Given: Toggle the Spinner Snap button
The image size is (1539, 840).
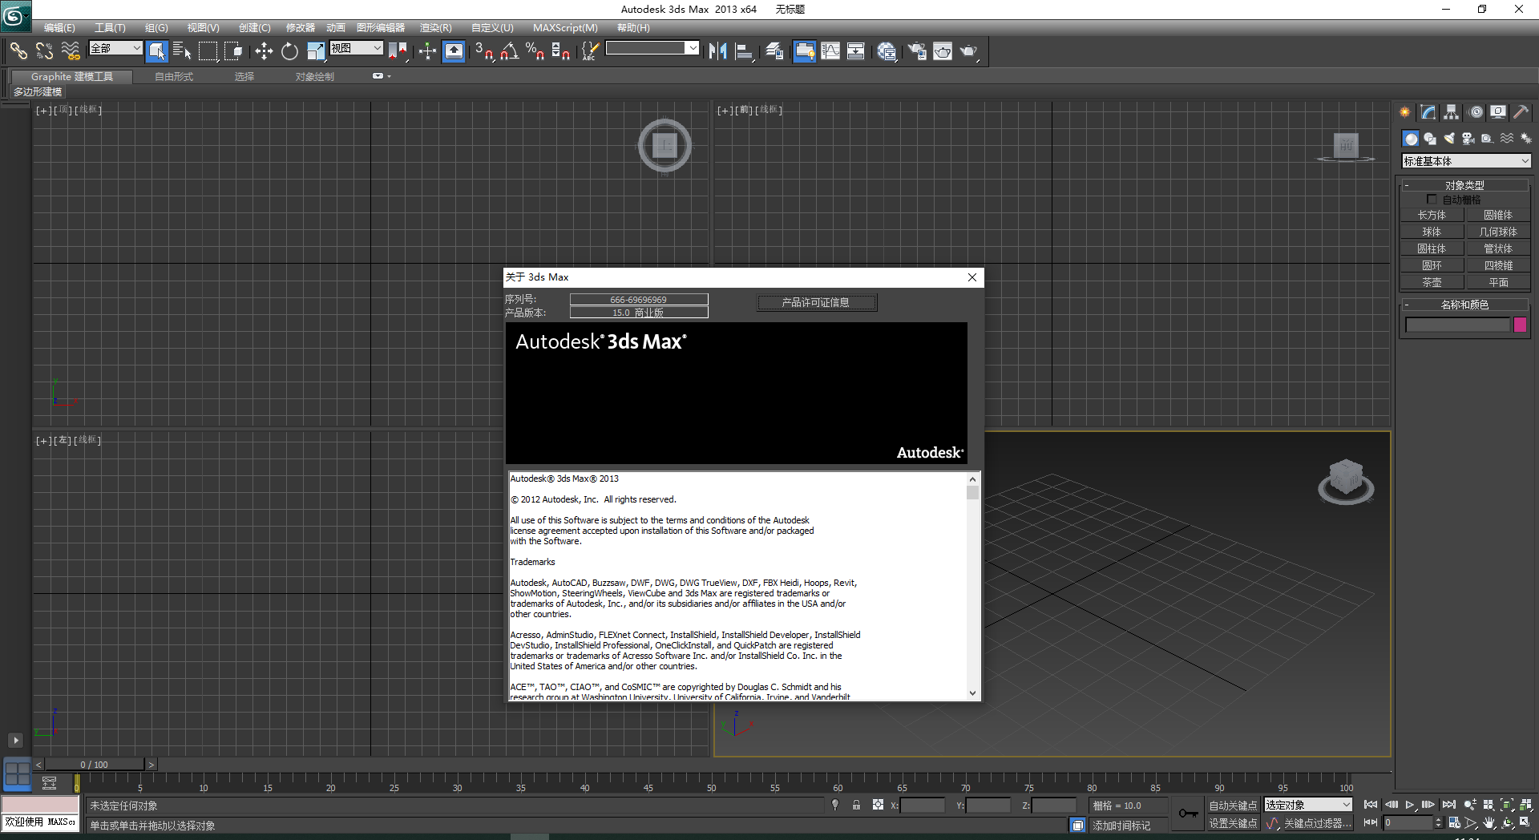Looking at the screenshot, I should pyautogui.click(x=560, y=51).
